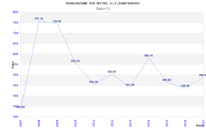
Task: Select the 441.94 value label
Action: pyautogui.click(x=130, y=85)
